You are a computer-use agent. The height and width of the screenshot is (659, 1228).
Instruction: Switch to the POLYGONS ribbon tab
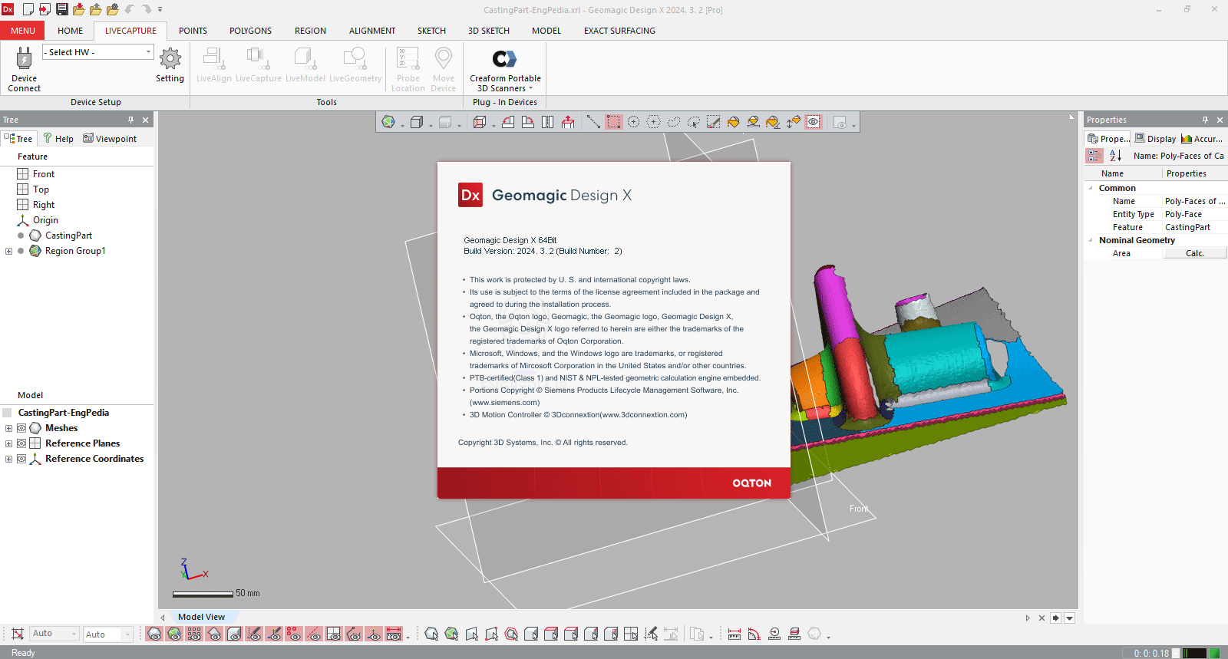click(250, 31)
